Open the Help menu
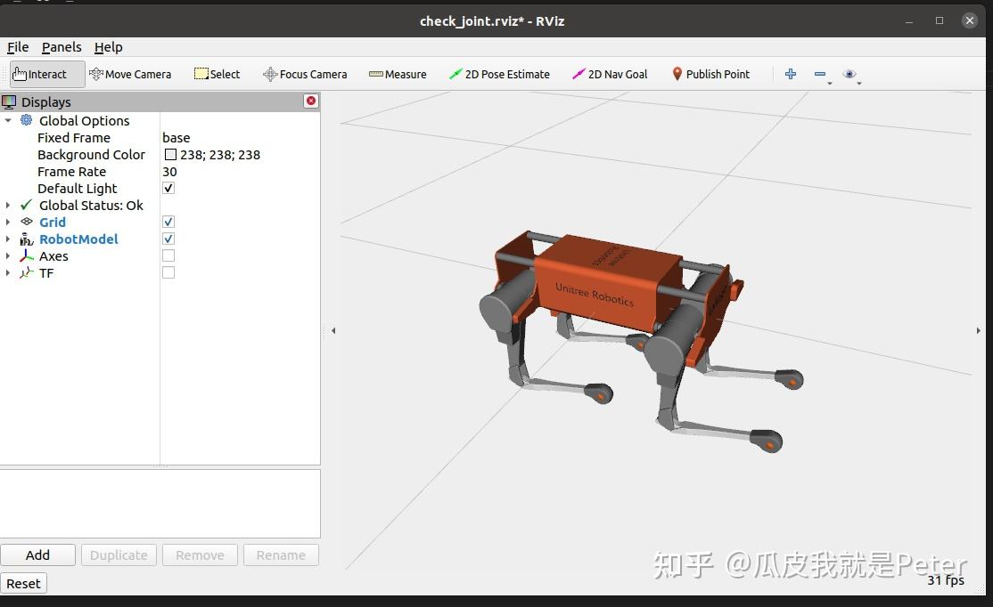This screenshot has height=607, width=993. [x=108, y=47]
